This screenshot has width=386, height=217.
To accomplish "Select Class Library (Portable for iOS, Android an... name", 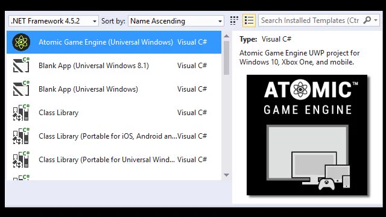I will [x=108, y=136].
